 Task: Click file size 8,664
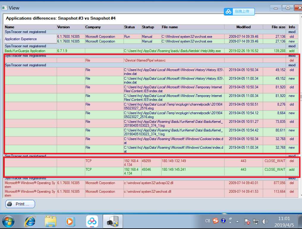281,113
